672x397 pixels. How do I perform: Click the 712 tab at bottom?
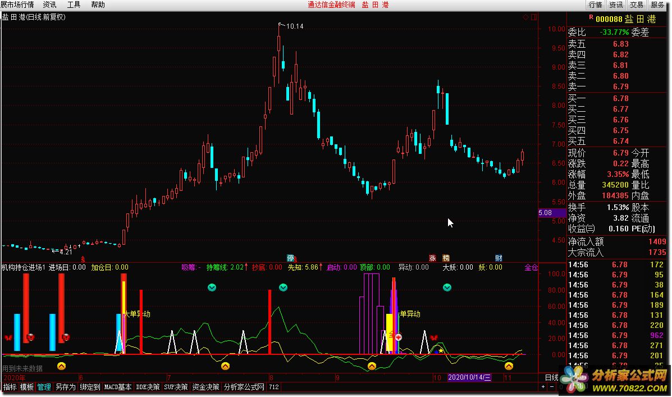(x=274, y=387)
